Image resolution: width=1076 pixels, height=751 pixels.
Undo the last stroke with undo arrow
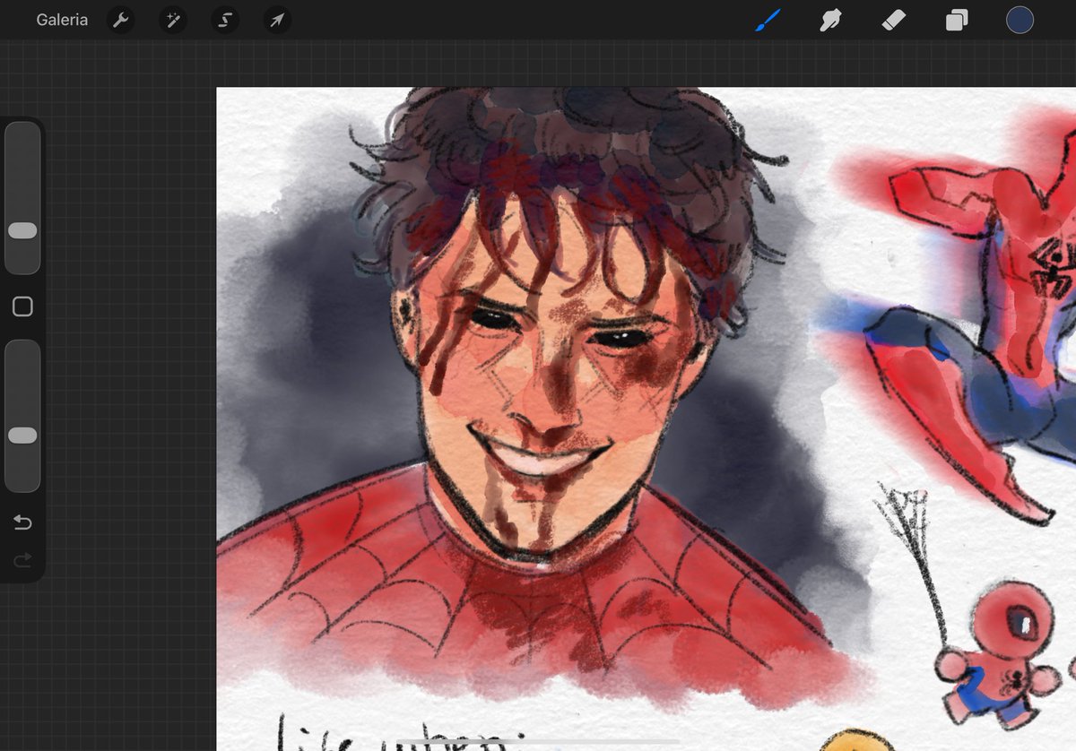[22, 522]
